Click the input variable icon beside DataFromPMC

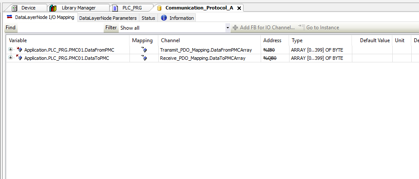click(x=19, y=50)
